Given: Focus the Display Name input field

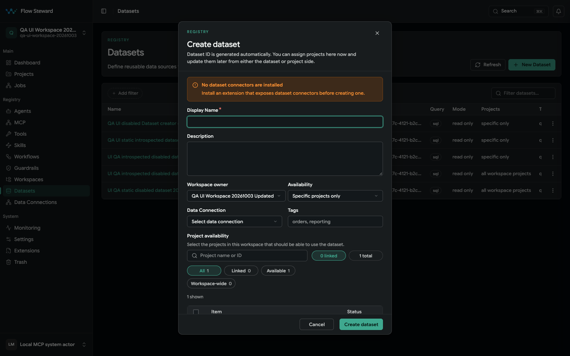Looking at the screenshot, I should point(285,122).
